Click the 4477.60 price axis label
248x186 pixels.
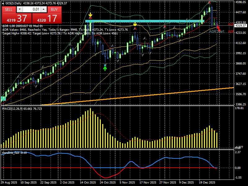point(241,12)
